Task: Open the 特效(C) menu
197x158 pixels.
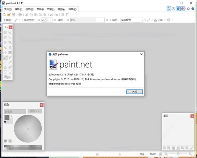Action: [72, 9]
